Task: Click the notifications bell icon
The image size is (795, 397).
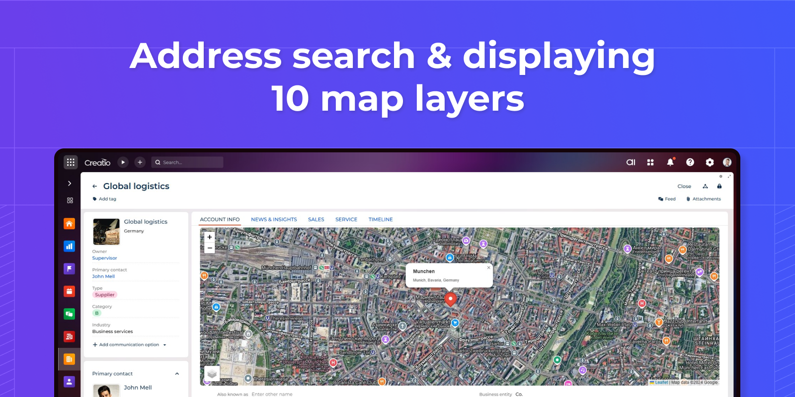Action: tap(670, 162)
